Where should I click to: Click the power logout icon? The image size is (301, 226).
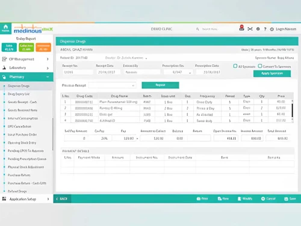(x=272, y=29)
